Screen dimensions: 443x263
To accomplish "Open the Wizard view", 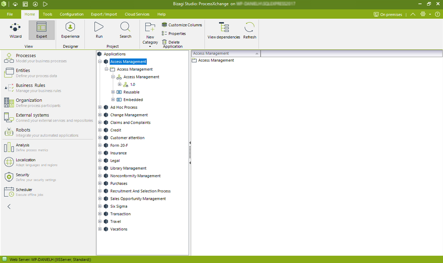I will coord(16,30).
